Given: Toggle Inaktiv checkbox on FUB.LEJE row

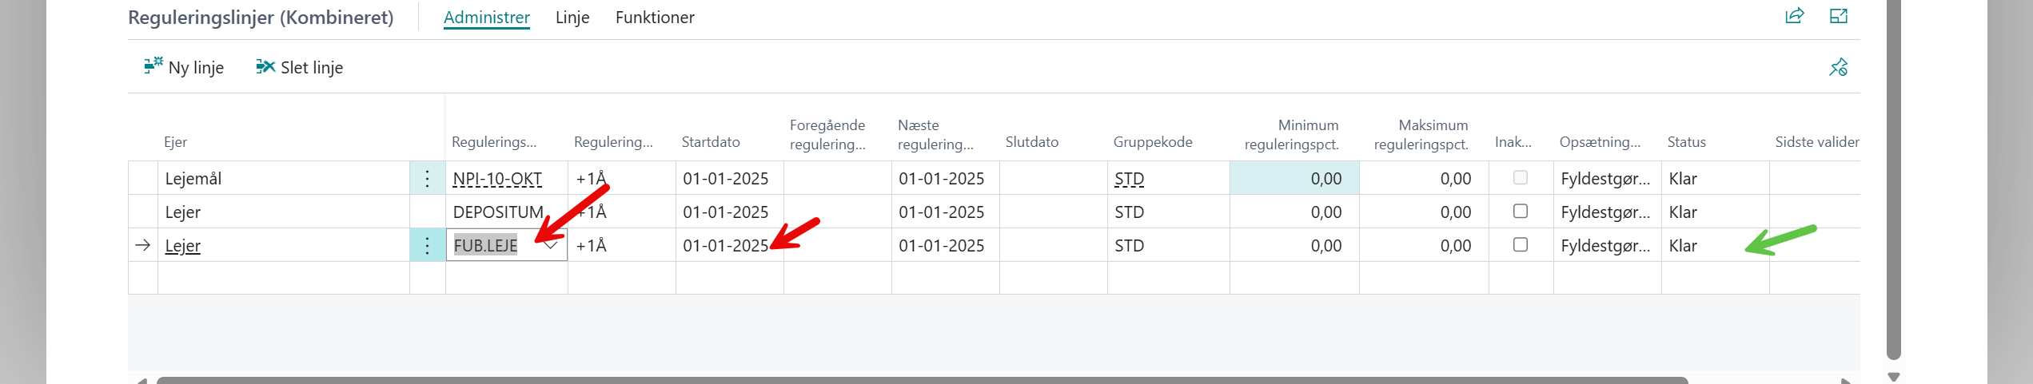Looking at the screenshot, I should [1521, 245].
